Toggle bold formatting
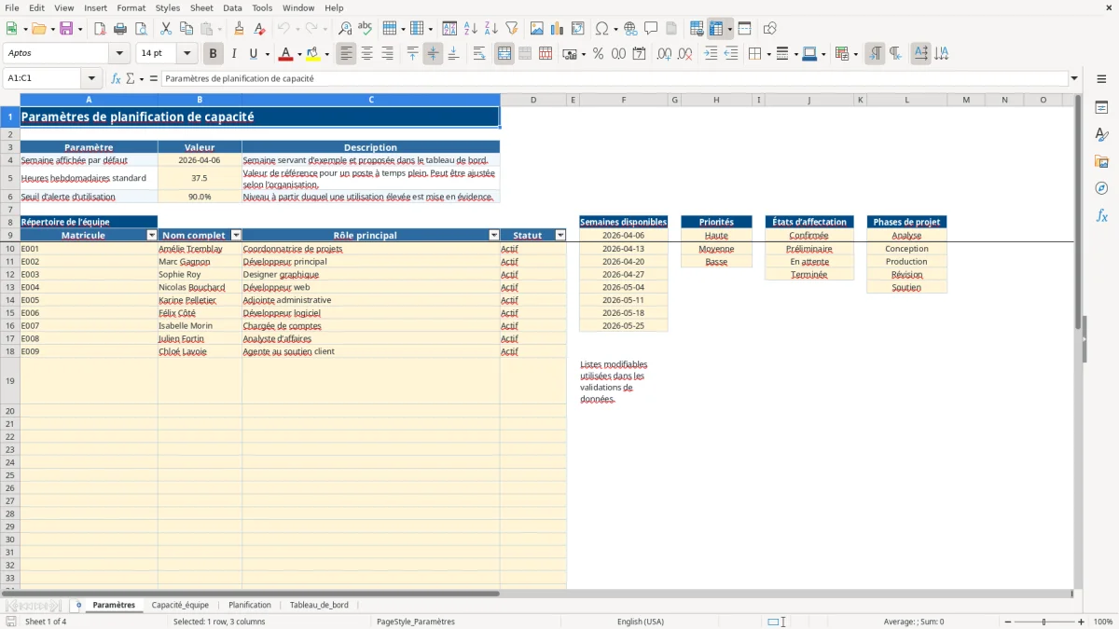 tap(213, 54)
